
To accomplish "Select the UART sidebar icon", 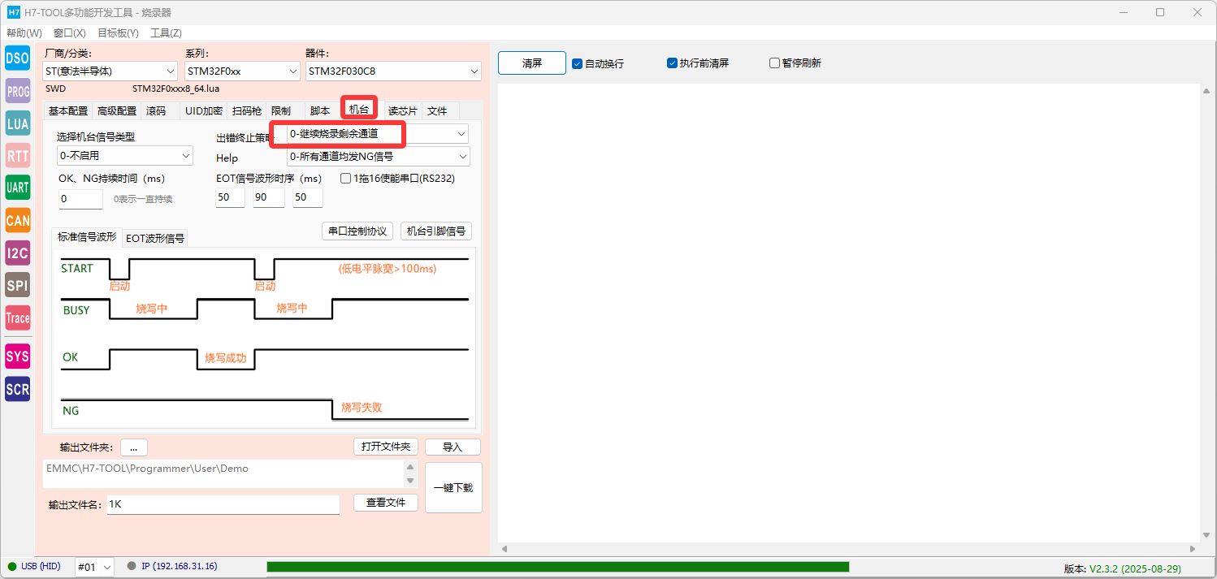I will [18, 188].
